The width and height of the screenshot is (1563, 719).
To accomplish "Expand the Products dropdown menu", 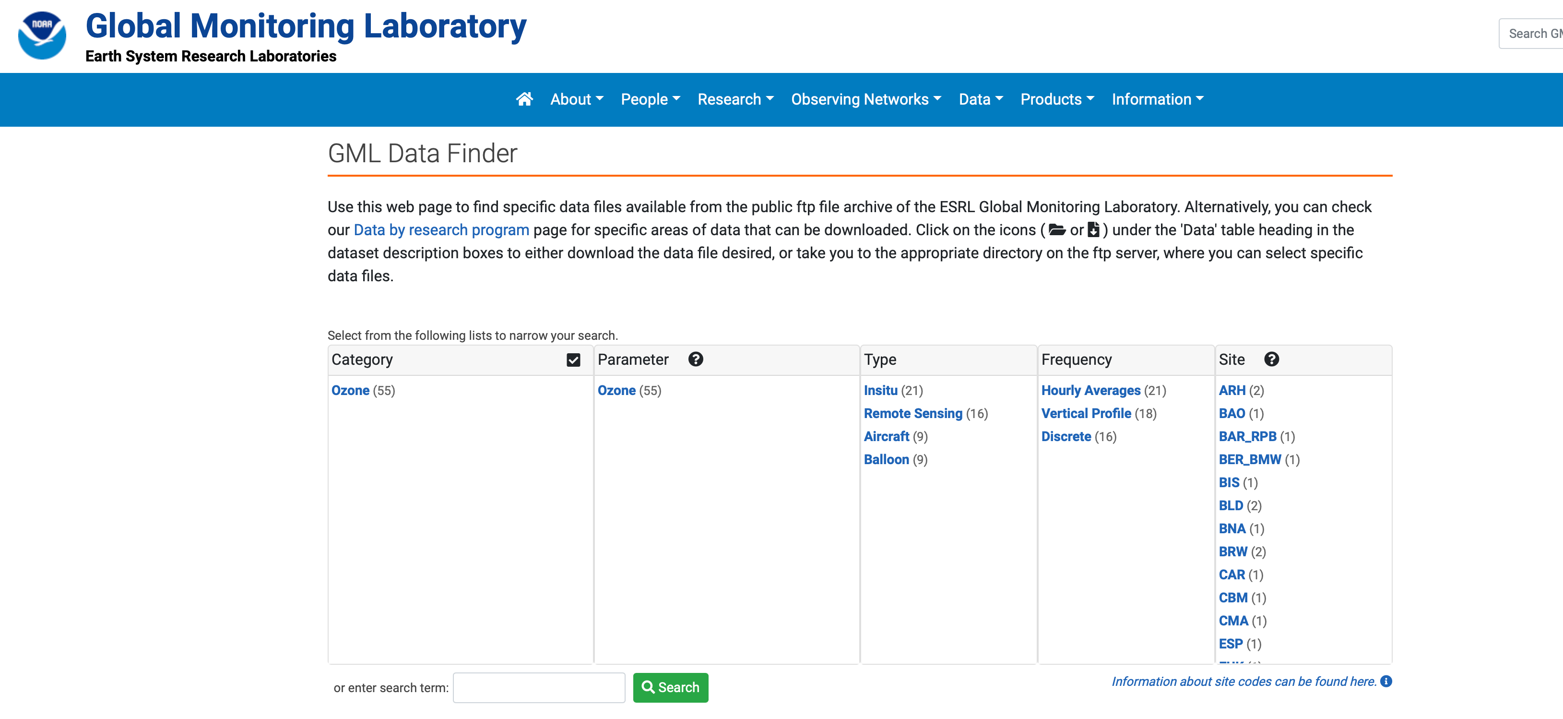I will tap(1057, 99).
